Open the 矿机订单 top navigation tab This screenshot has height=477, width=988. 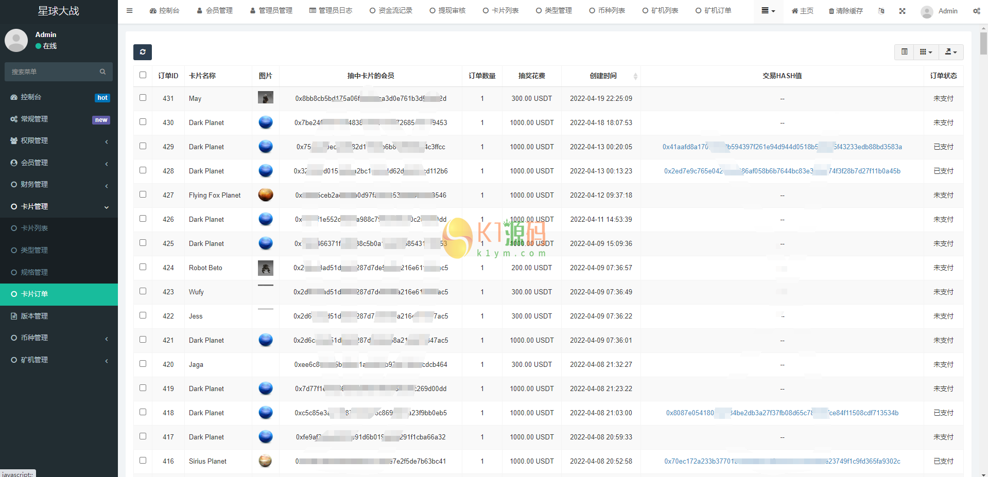[x=713, y=10]
